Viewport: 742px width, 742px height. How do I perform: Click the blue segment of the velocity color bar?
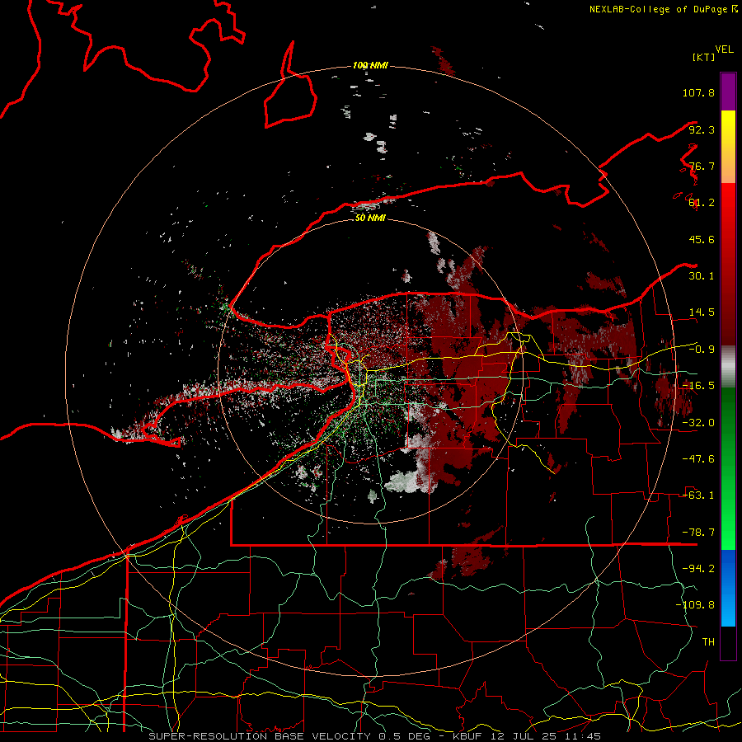(x=728, y=588)
